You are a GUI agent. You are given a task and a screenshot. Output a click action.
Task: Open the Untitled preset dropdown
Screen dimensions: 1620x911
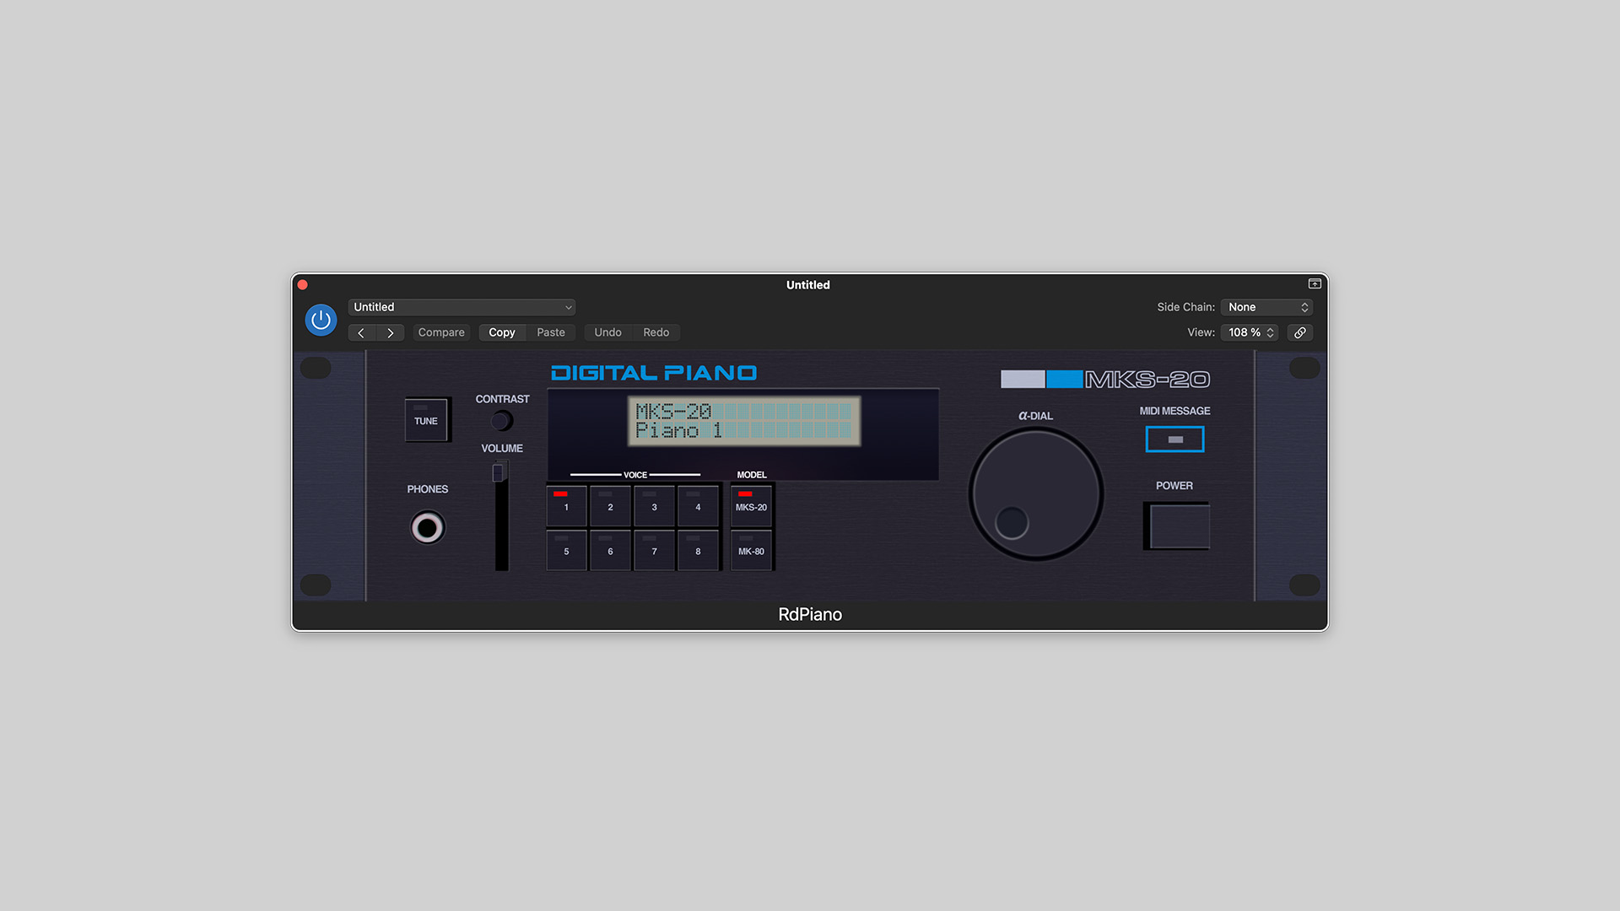(462, 307)
